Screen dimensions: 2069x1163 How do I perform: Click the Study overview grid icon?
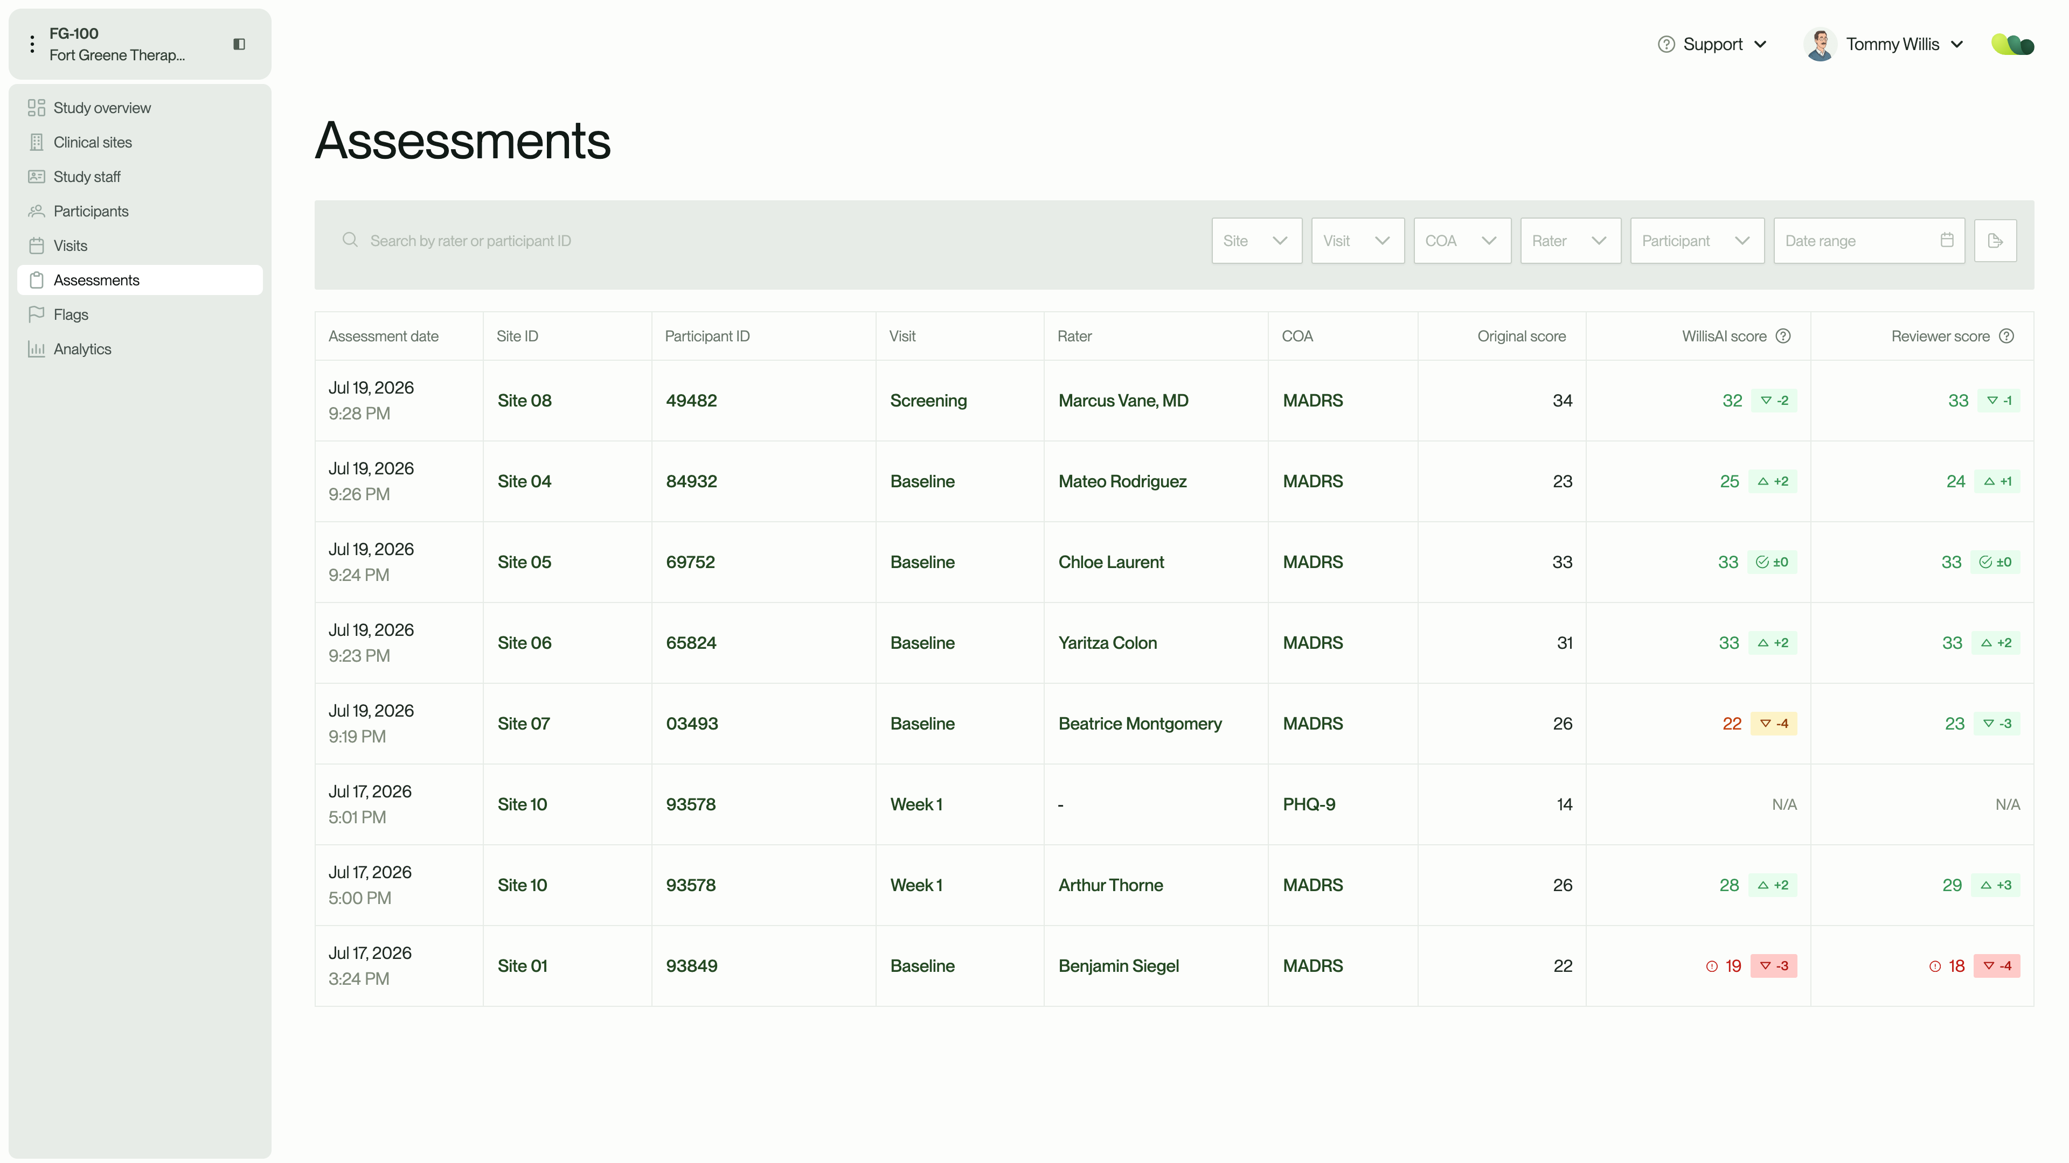(x=36, y=108)
